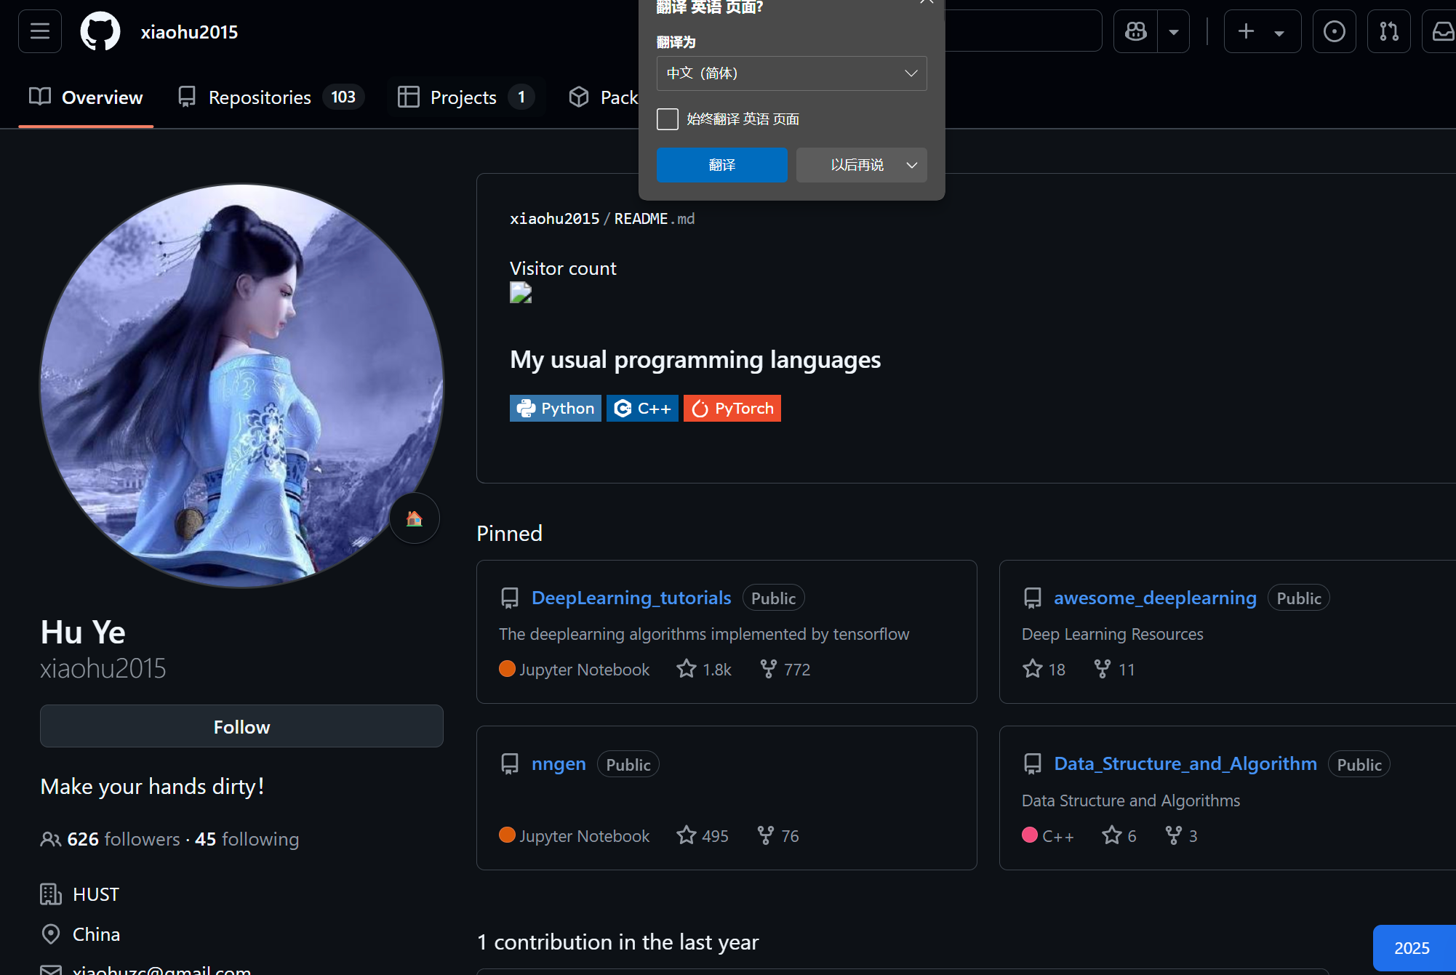The height and width of the screenshot is (975, 1456).
Task: Click the home emoji status badge on avatar
Action: point(415,518)
